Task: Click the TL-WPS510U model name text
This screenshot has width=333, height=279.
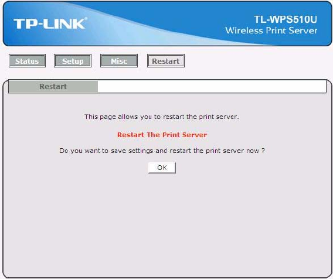Action: pyautogui.click(x=286, y=19)
